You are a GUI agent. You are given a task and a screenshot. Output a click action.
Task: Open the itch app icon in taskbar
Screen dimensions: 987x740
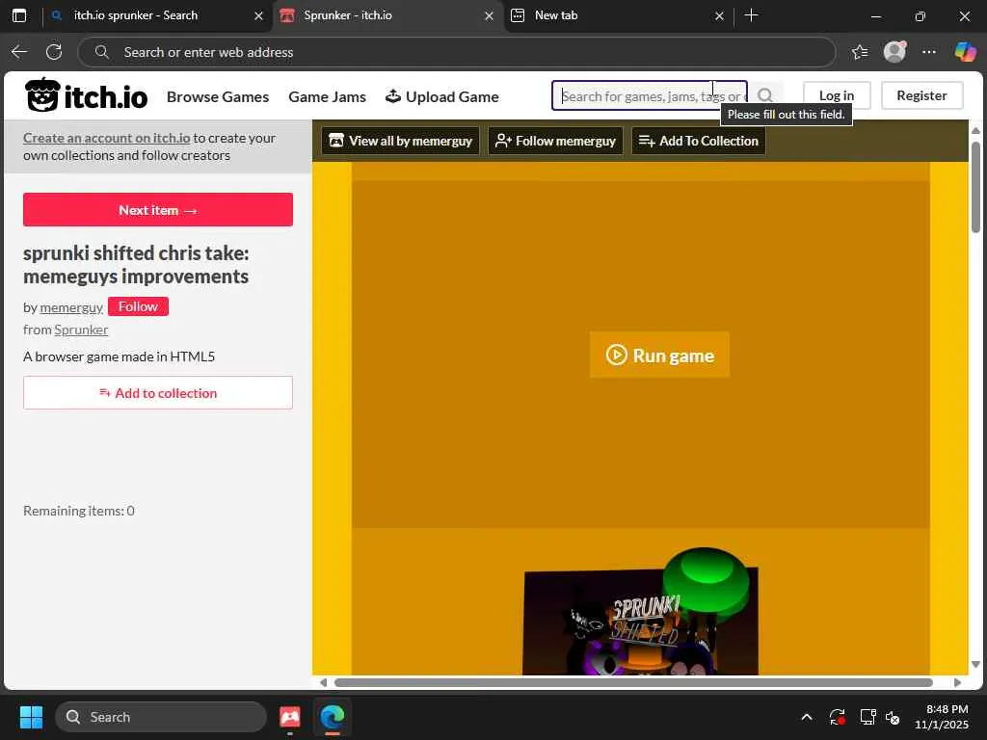[289, 717]
